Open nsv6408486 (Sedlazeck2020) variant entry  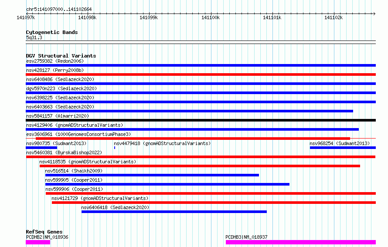point(60,79)
